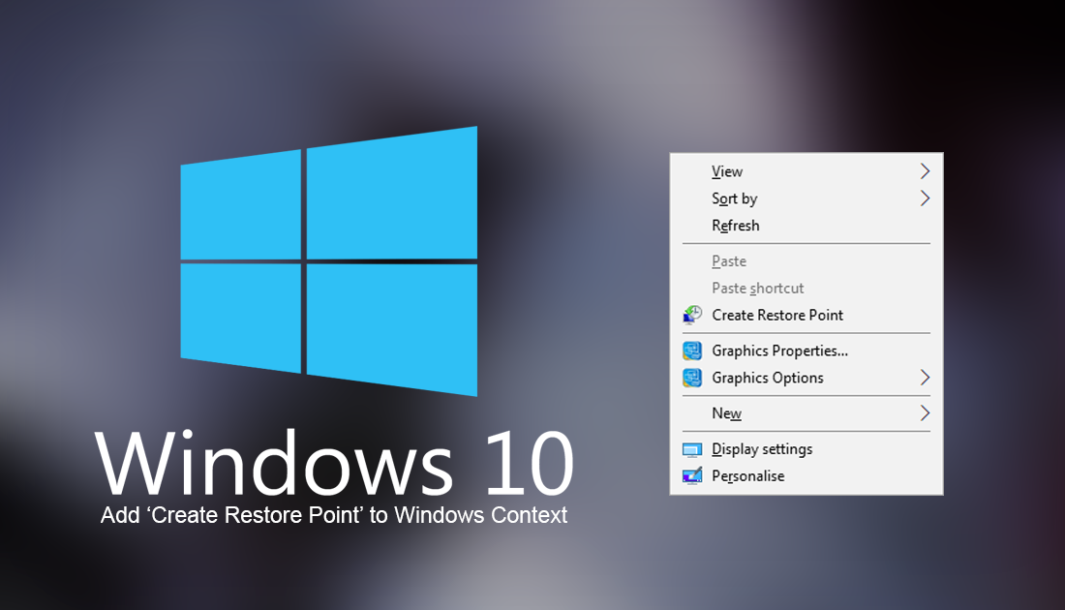This screenshot has height=610, width=1065.
Task: Click the Personalise icon
Action: (692, 476)
